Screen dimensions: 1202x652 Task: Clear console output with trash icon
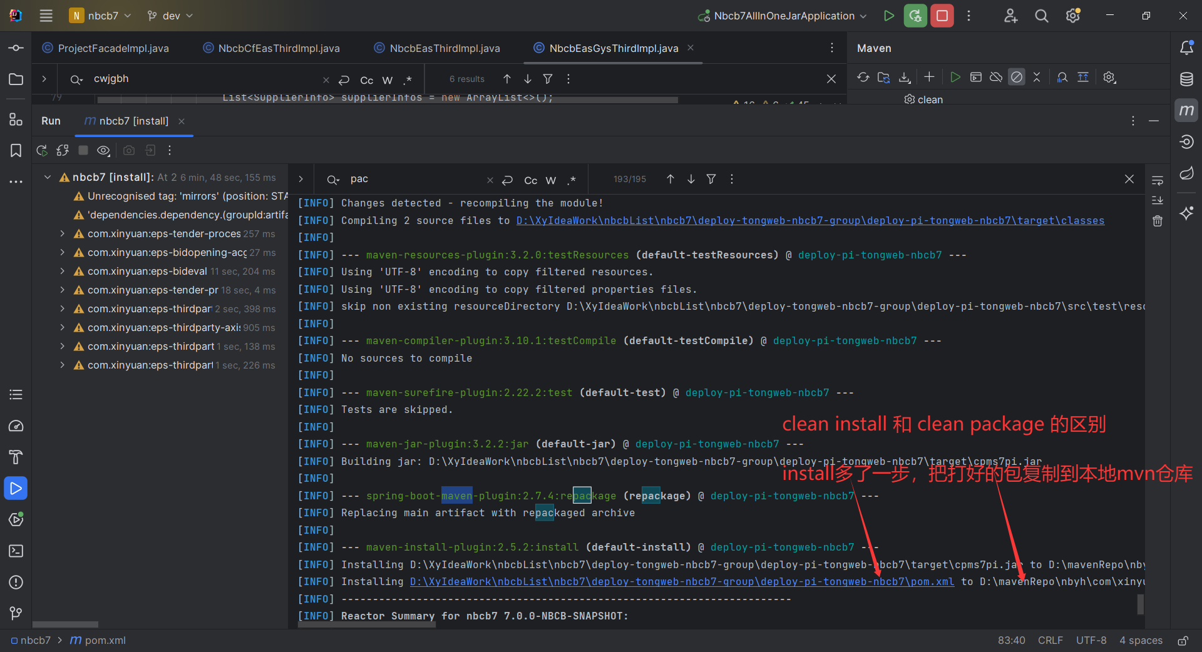(x=1158, y=221)
